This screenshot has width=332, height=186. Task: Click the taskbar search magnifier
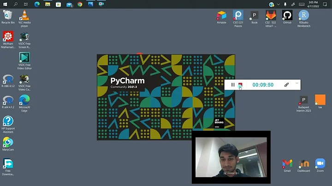(16, 4)
